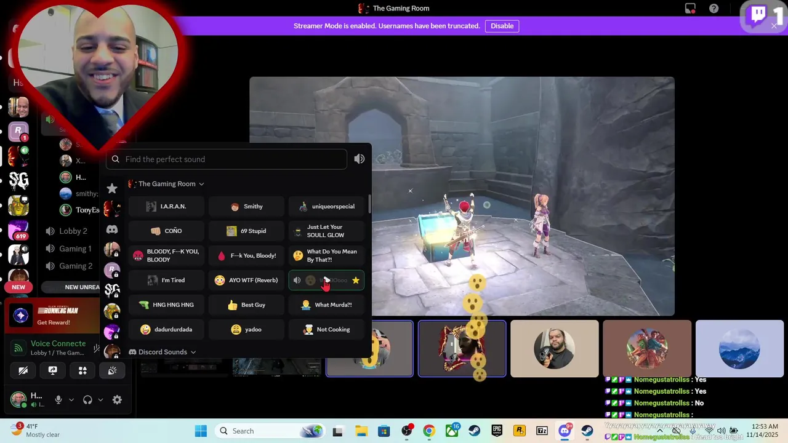Screen dimensions: 788x443
Task: Collapse The Gaming Room sound section
Action: [x=166, y=184]
